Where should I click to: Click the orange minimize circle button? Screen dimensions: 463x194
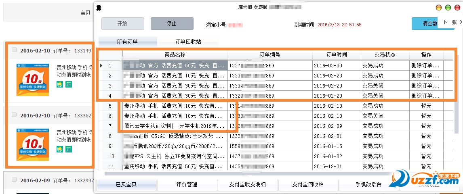point(439,8)
